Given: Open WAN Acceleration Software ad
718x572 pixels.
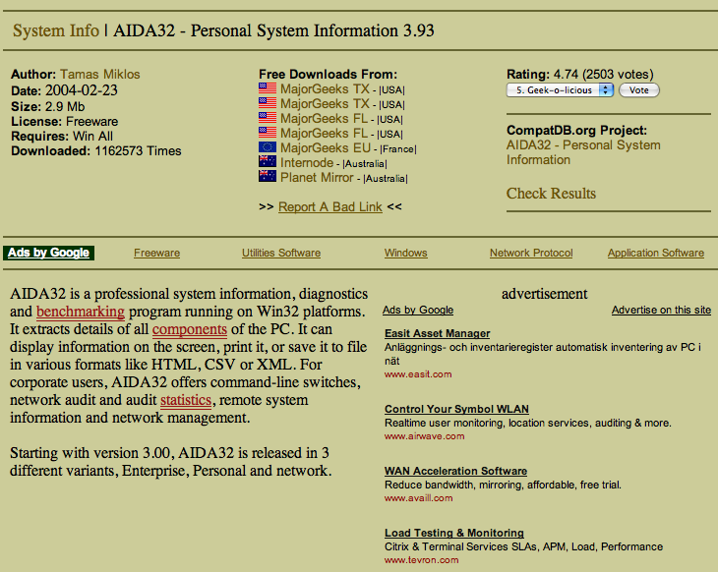Looking at the screenshot, I should pos(455,471).
